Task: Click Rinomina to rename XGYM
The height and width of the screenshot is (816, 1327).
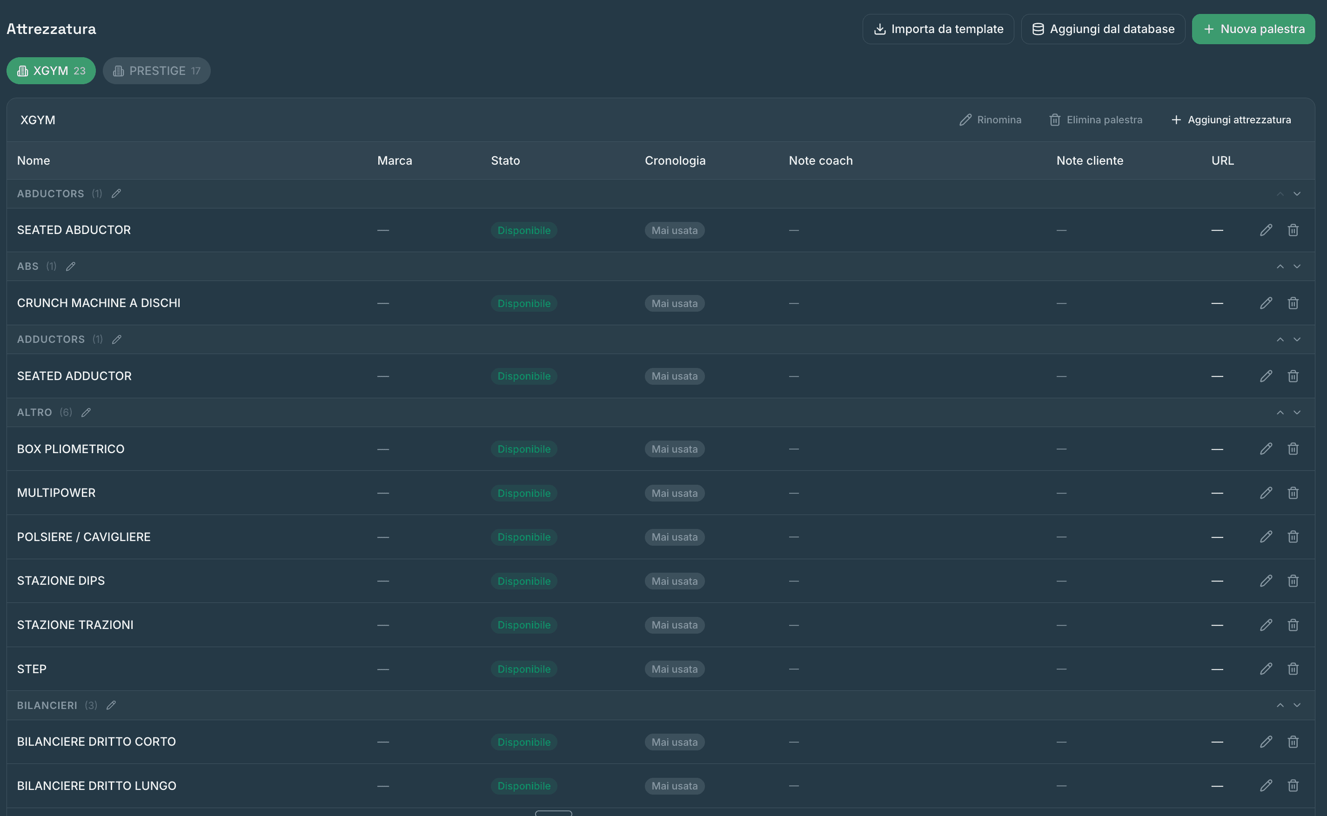Action: (x=990, y=120)
